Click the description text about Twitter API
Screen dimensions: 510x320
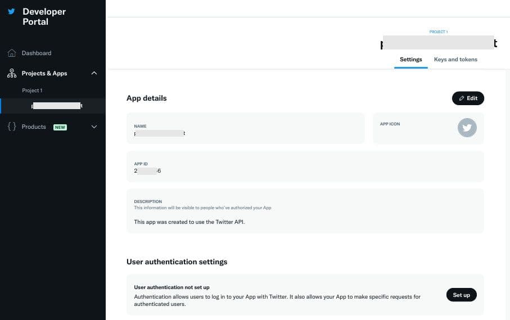pyautogui.click(x=189, y=222)
